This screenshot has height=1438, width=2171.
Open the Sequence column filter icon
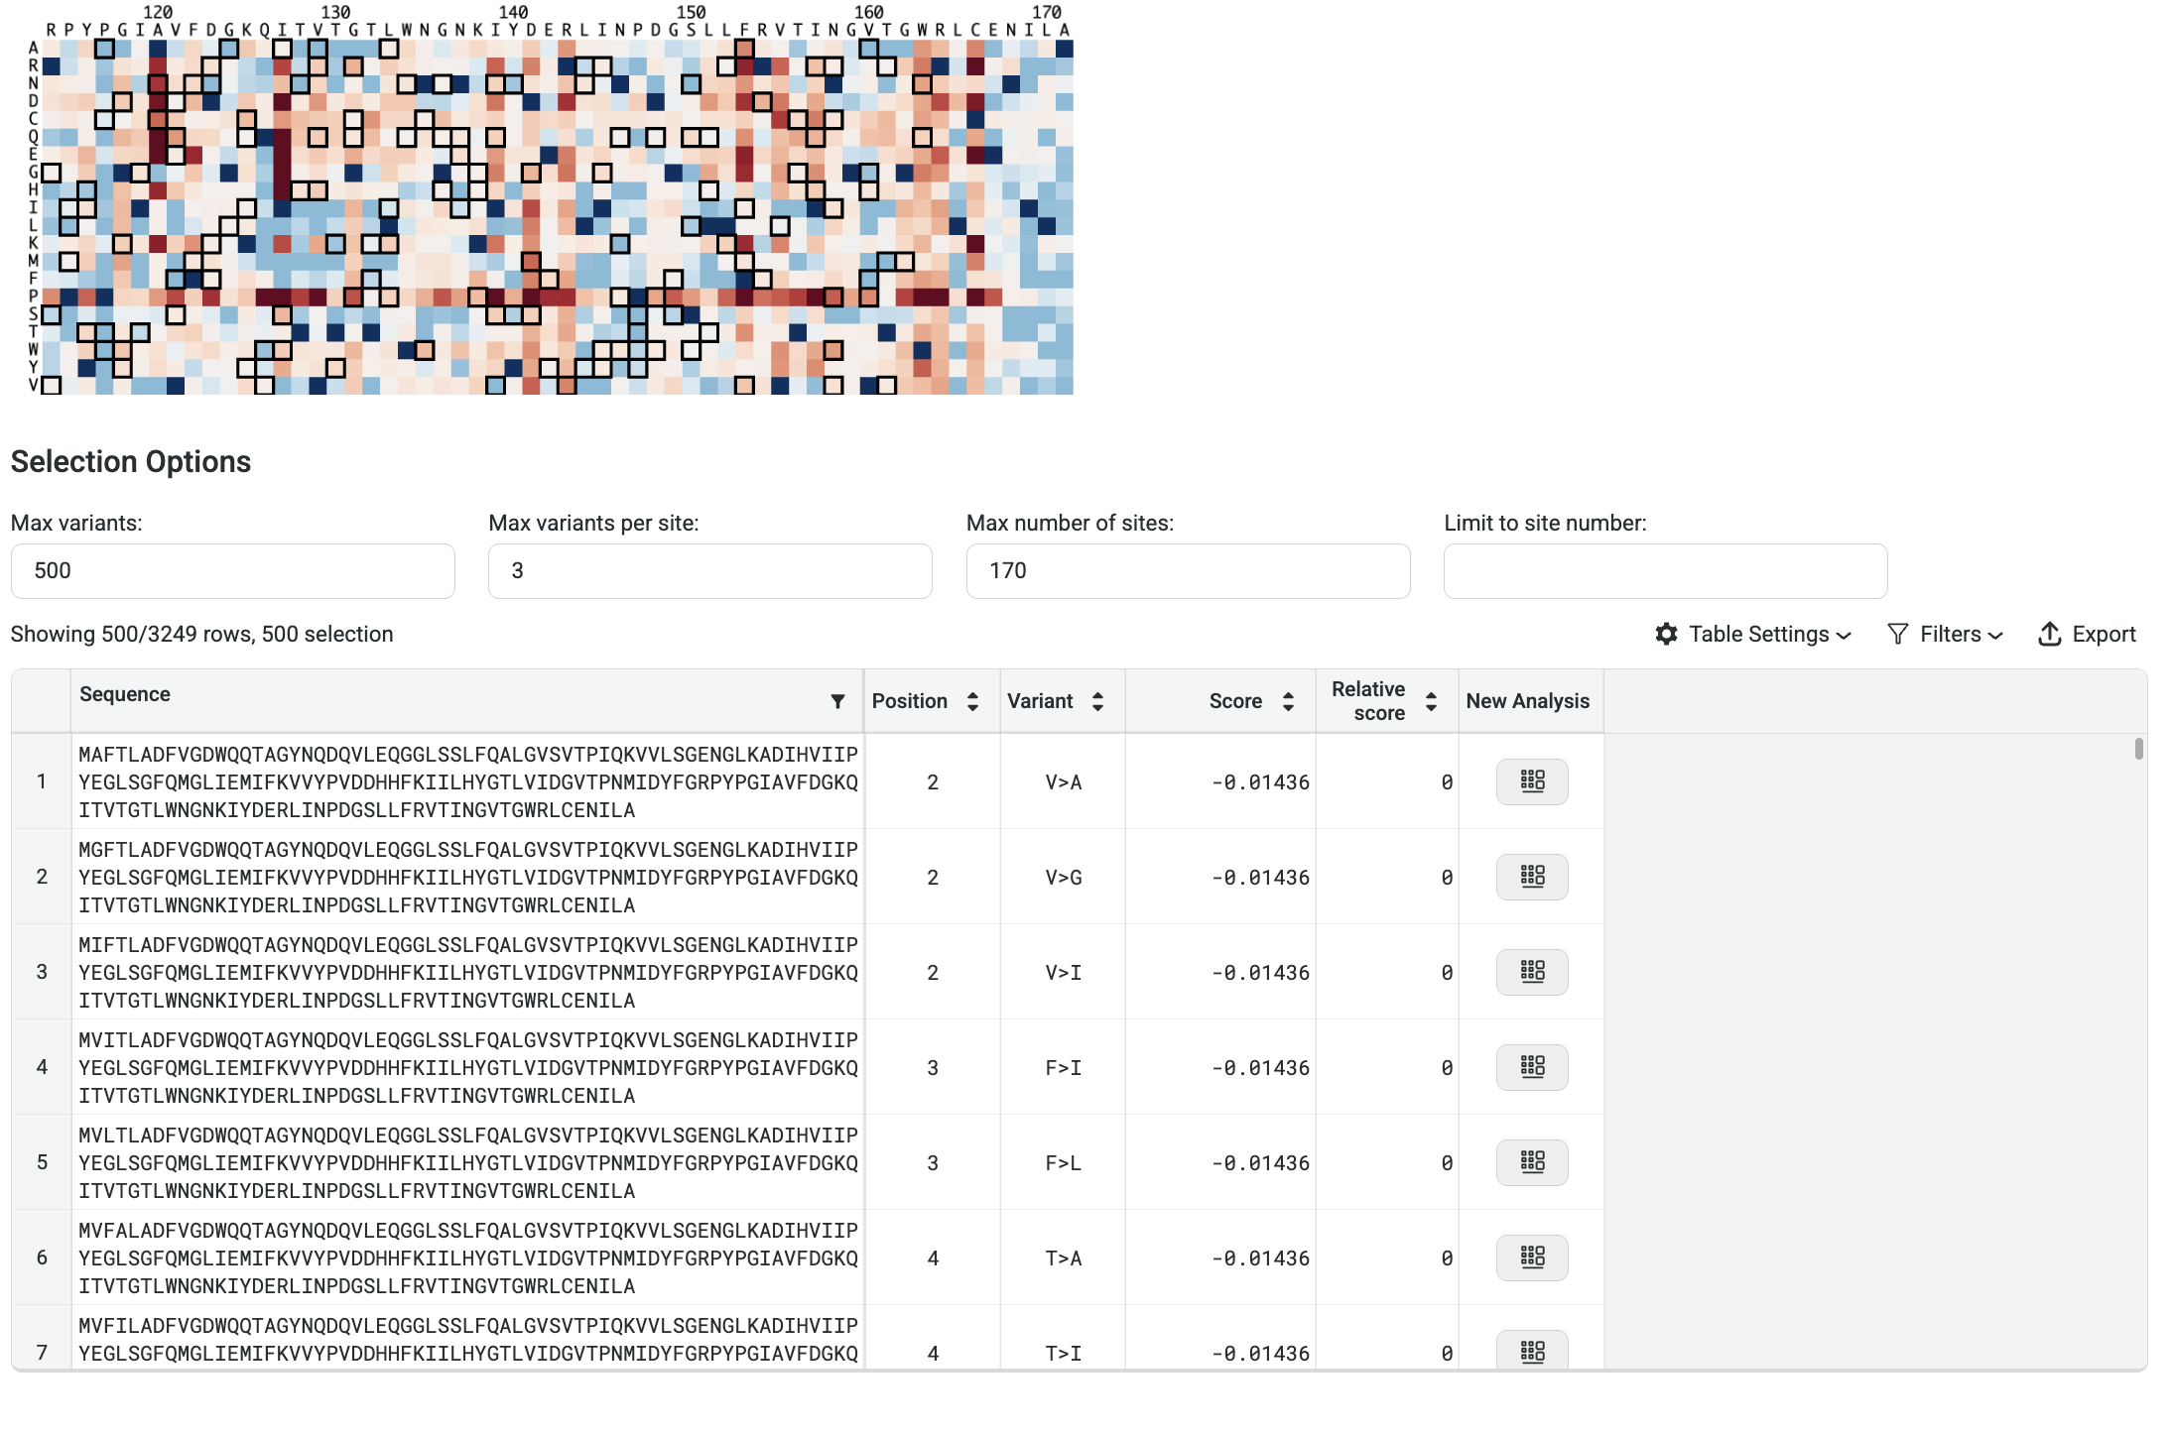point(837,701)
